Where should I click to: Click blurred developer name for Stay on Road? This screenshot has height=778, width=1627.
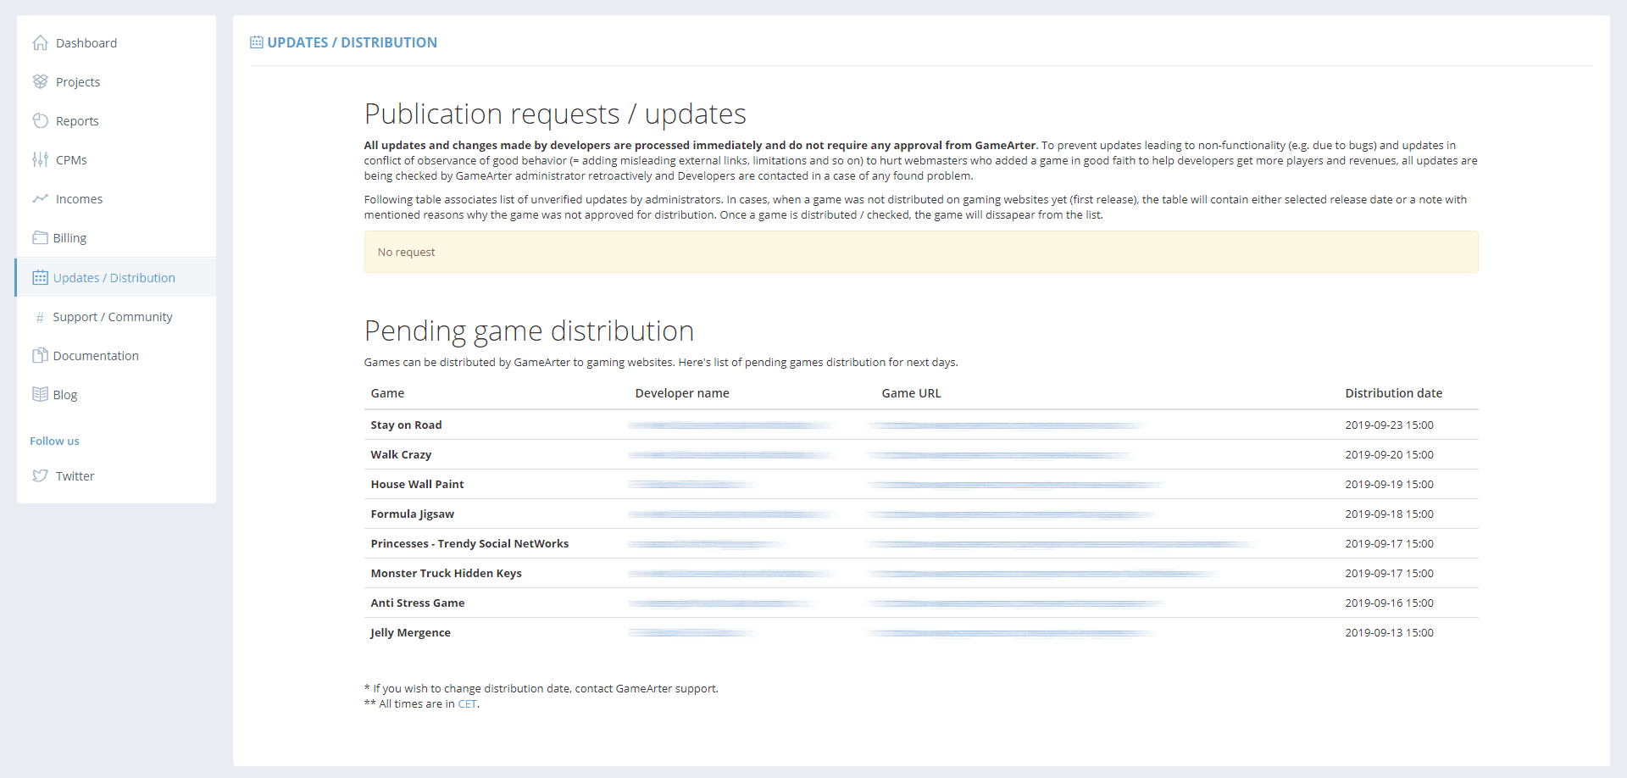tap(730, 425)
